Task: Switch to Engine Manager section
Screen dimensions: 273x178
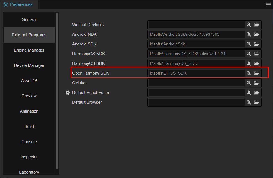Action: click(x=29, y=50)
